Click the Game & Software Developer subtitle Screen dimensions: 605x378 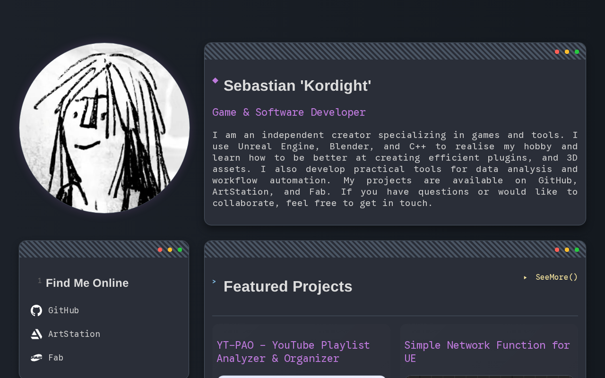289,112
